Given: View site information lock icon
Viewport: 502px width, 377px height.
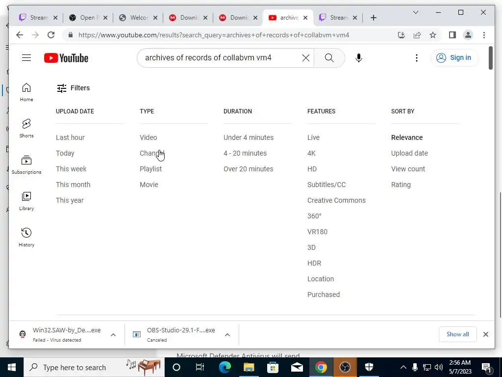Looking at the screenshot, I should pos(71,35).
